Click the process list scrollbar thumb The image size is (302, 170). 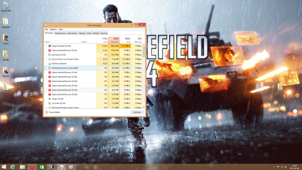coord(144,52)
